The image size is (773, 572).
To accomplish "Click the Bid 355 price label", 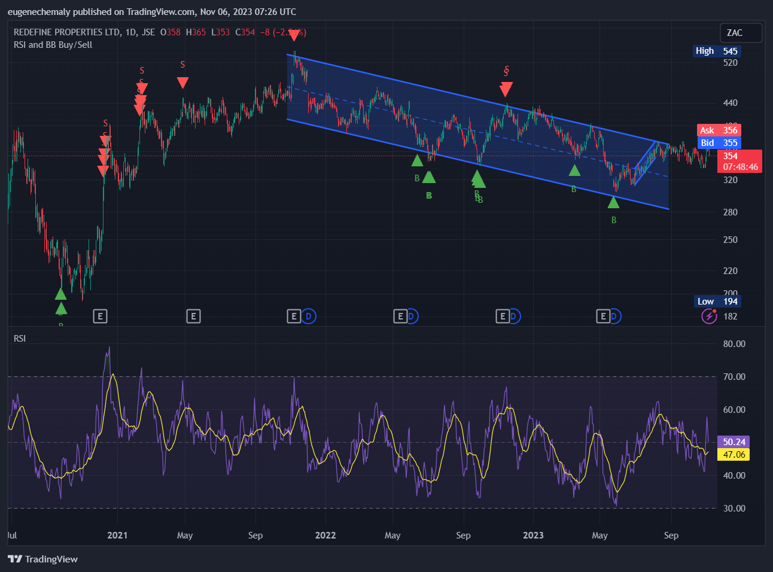I will pos(719,143).
